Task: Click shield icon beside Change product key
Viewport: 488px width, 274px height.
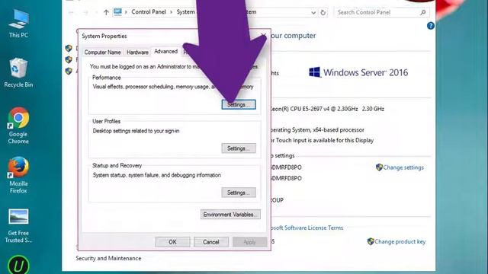Action: 371,241
